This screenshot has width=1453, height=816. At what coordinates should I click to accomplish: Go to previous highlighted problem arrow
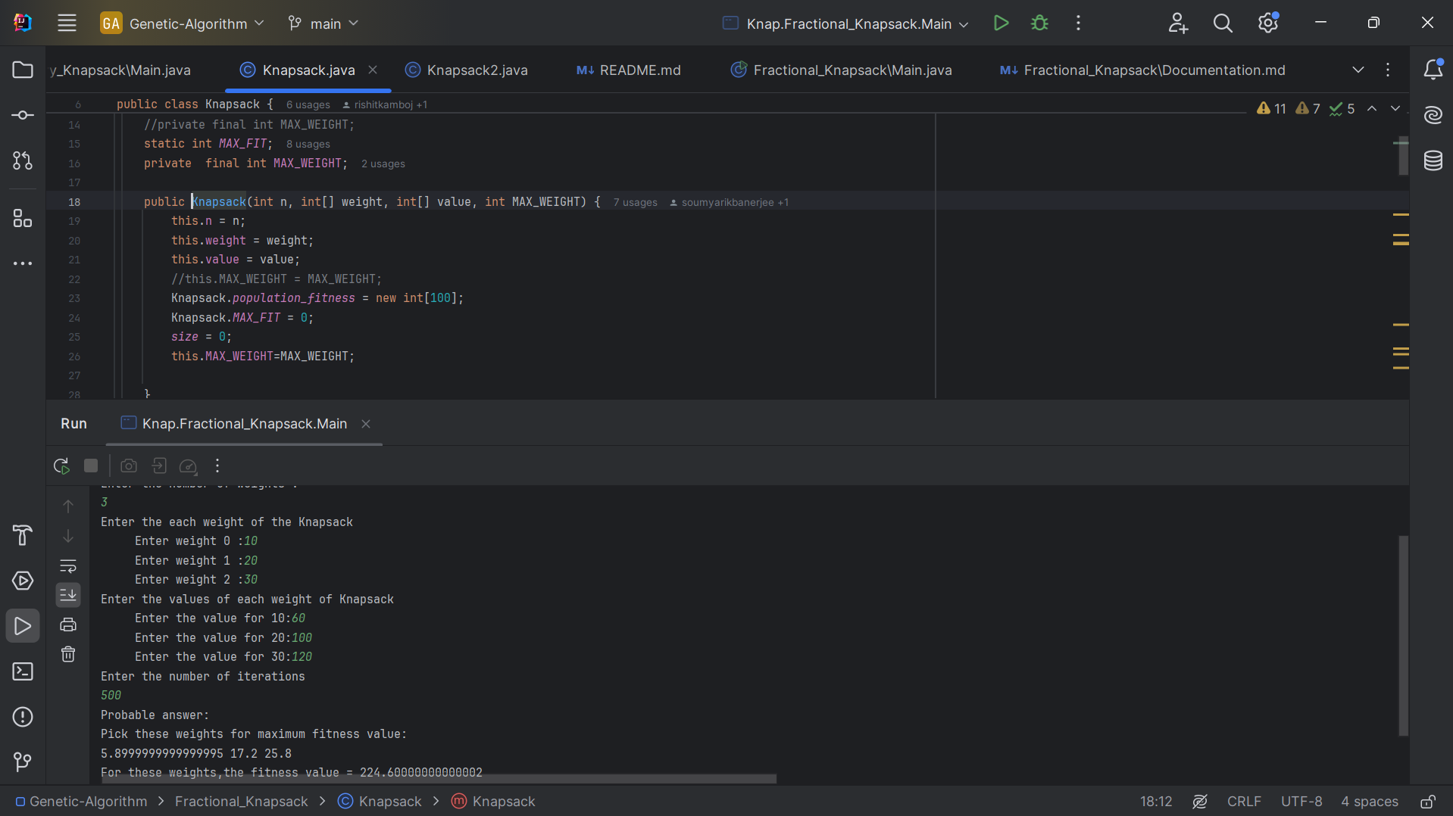[1372, 109]
